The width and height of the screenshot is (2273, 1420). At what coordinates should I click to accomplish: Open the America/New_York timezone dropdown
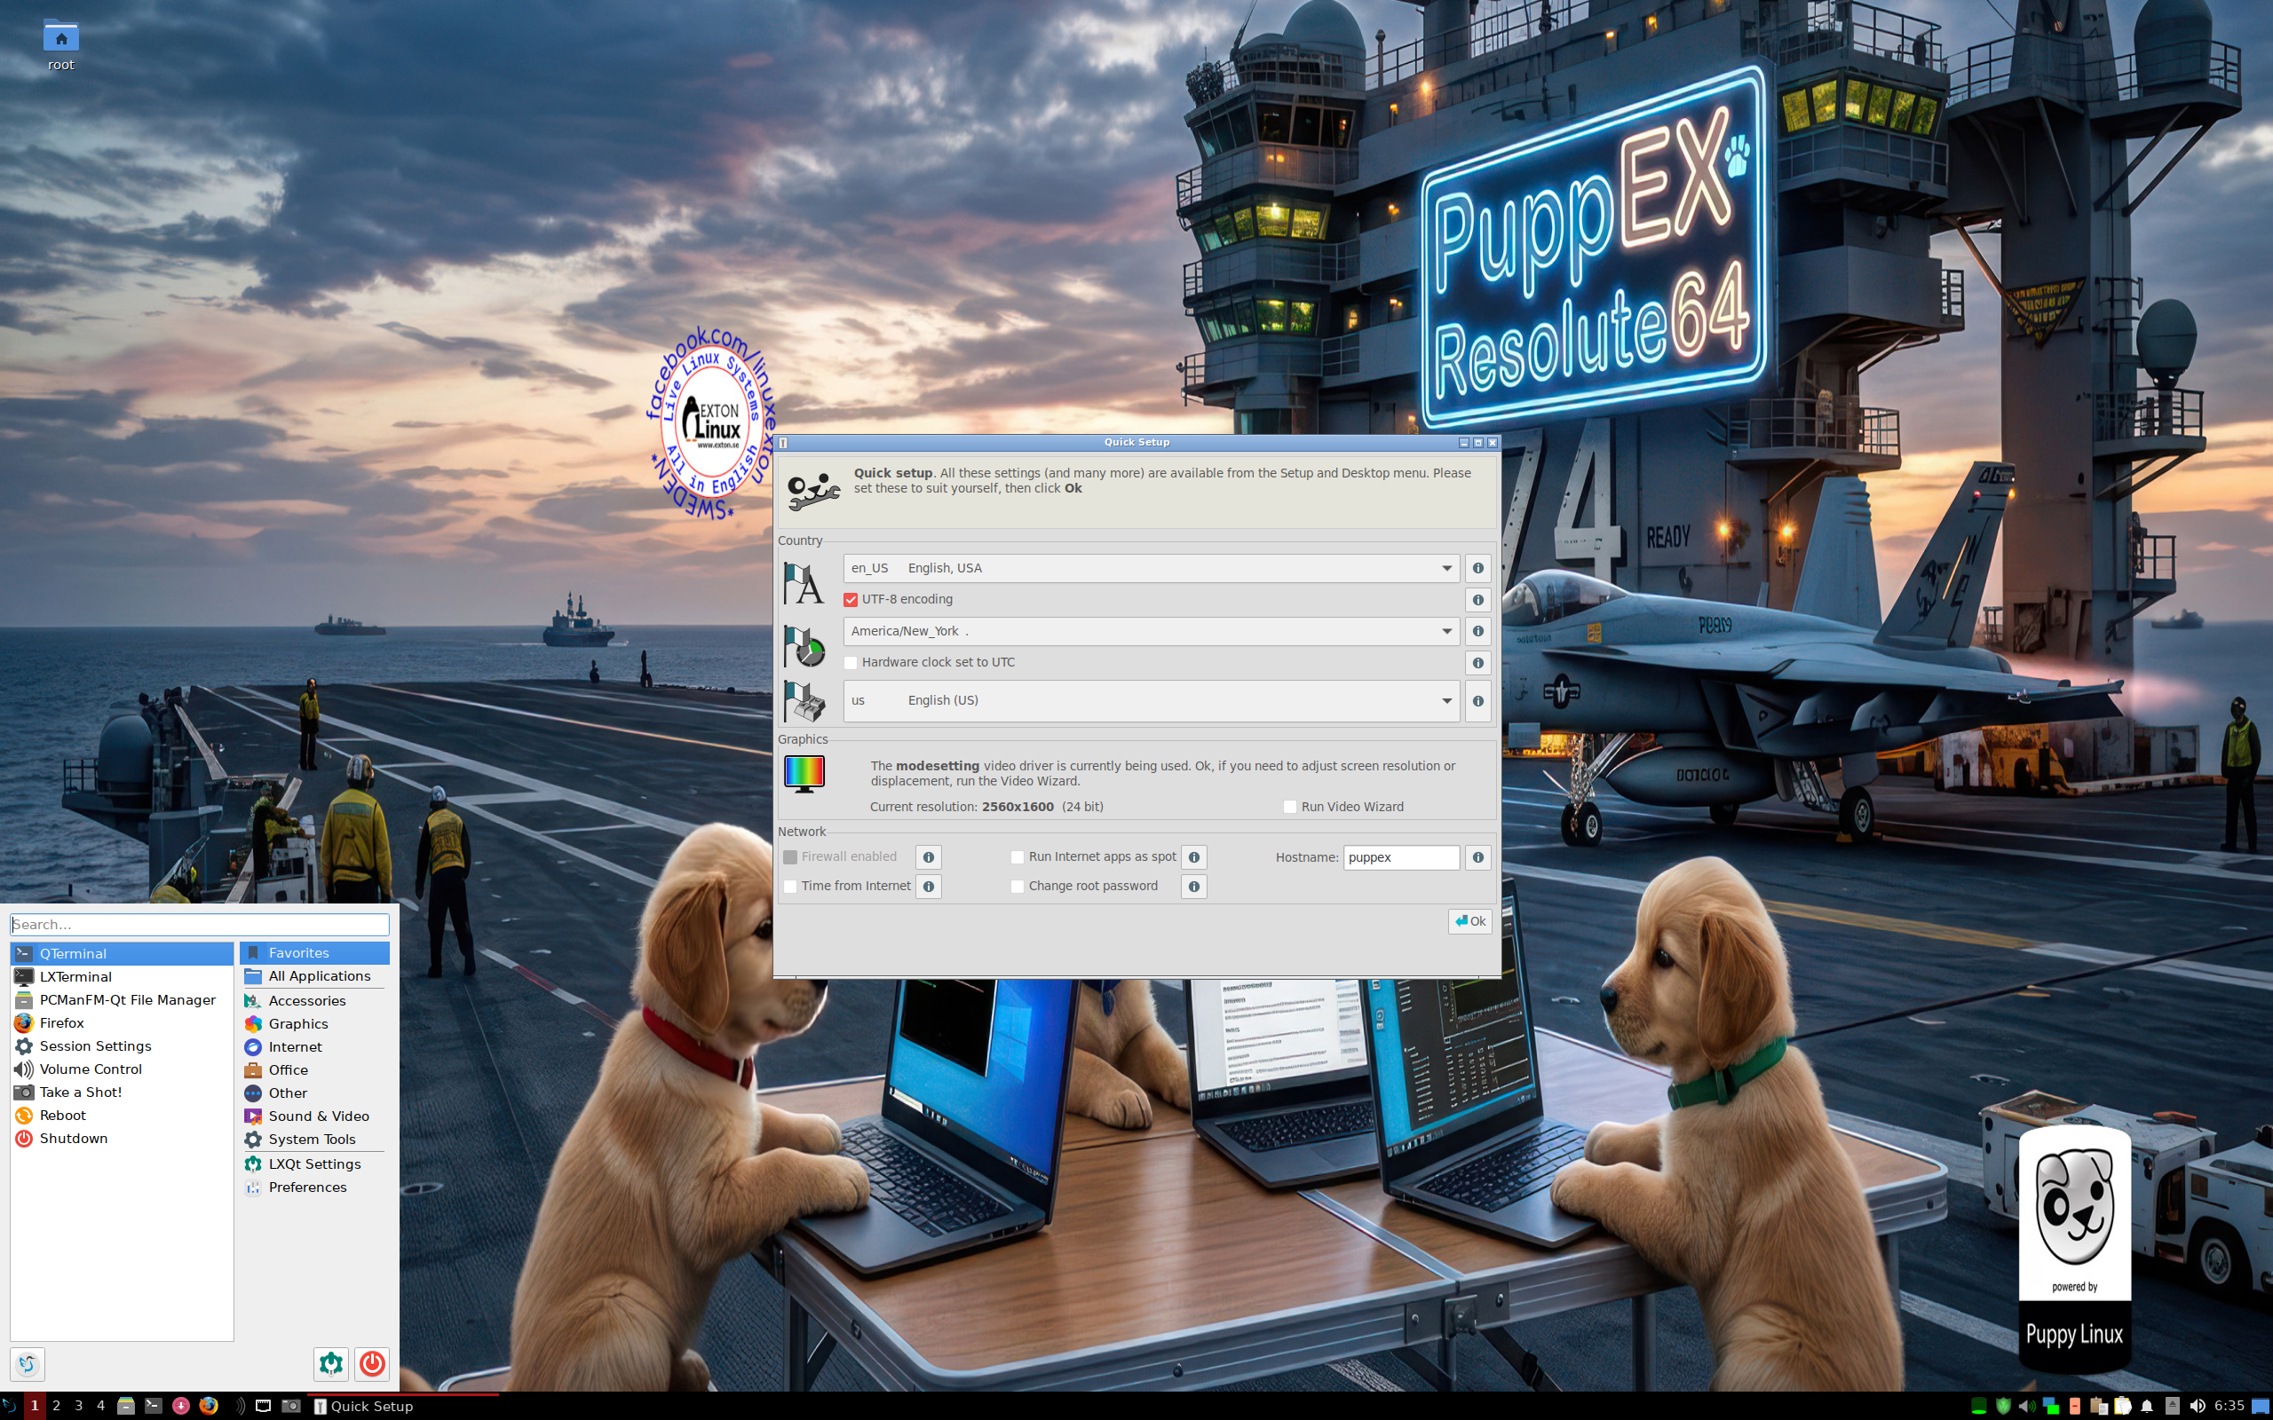tap(1151, 631)
